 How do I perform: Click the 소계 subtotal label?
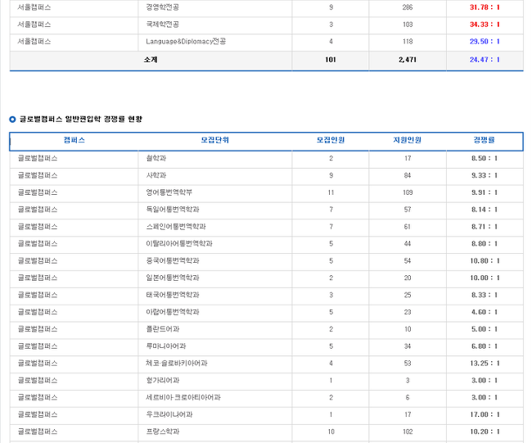151,60
